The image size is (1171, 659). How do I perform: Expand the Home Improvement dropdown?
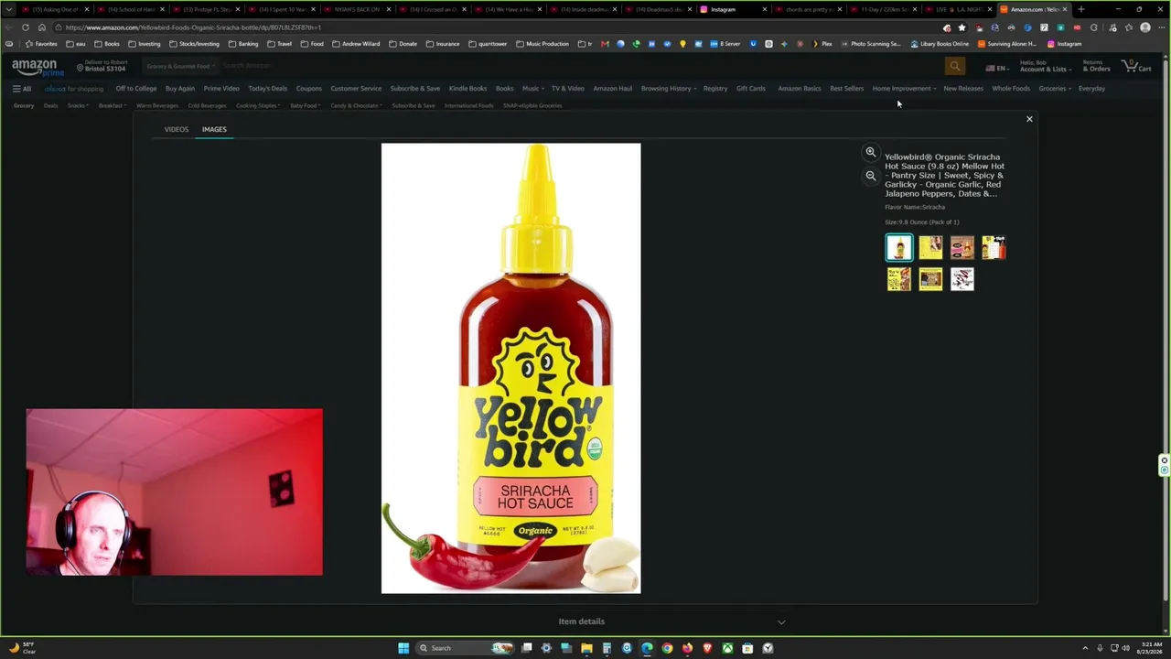(x=904, y=89)
